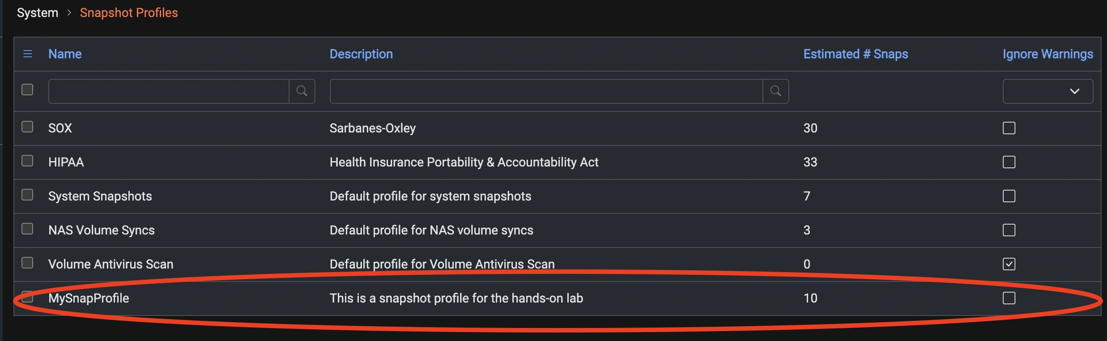Click the Name filter search icon

tap(302, 91)
